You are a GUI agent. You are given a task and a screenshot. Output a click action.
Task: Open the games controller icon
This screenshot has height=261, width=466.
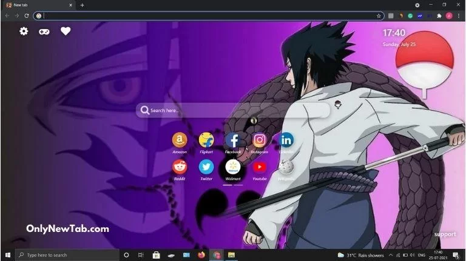coord(44,31)
